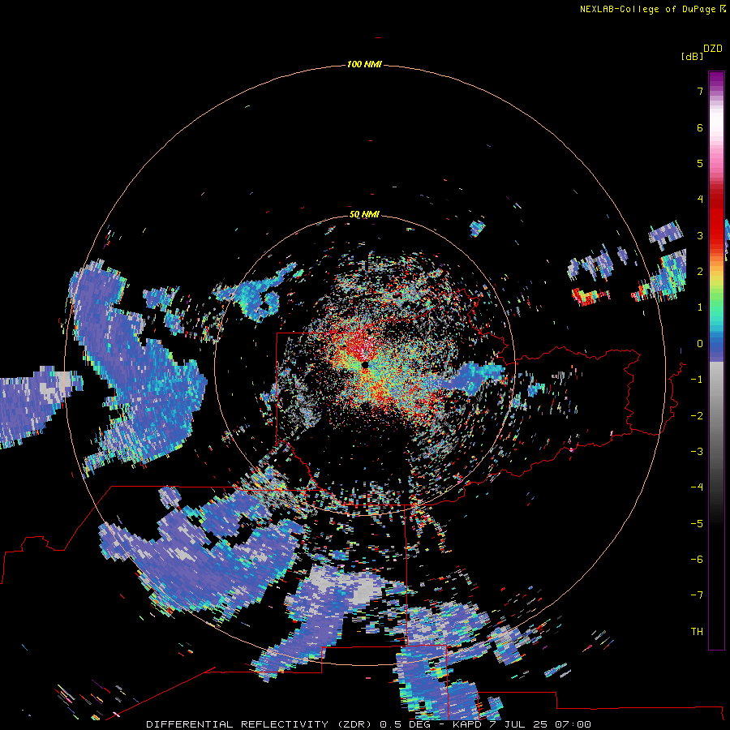Viewport: 730px width, 730px height.
Task: Click the 1 value on the dB scale
Action: (x=700, y=307)
